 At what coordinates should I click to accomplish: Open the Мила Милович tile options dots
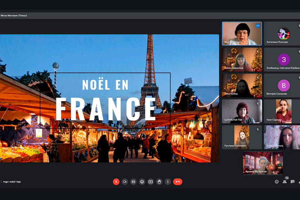258,26
